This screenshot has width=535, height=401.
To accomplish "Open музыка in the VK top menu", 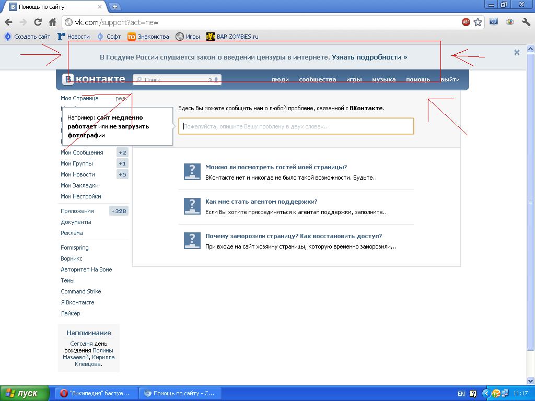I will tap(384, 79).
